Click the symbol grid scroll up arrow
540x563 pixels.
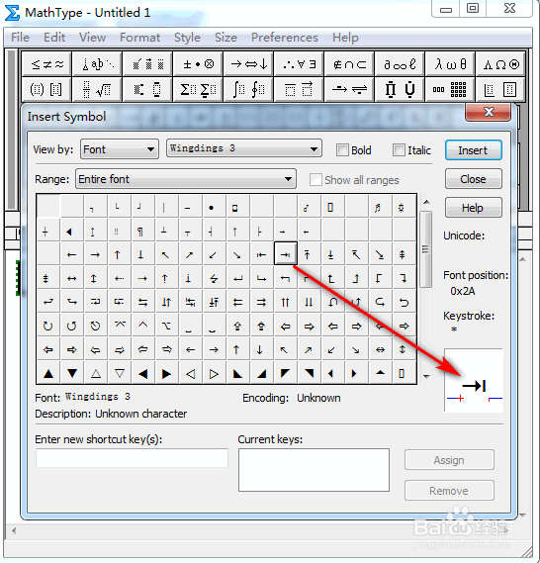pyautogui.click(x=426, y=202)
